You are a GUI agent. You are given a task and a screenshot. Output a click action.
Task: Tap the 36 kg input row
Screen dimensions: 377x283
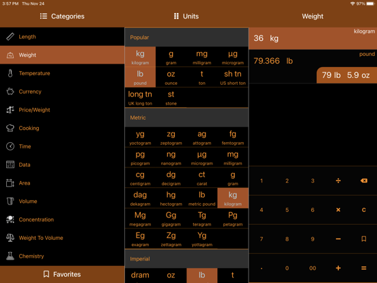tap(313, 38)
